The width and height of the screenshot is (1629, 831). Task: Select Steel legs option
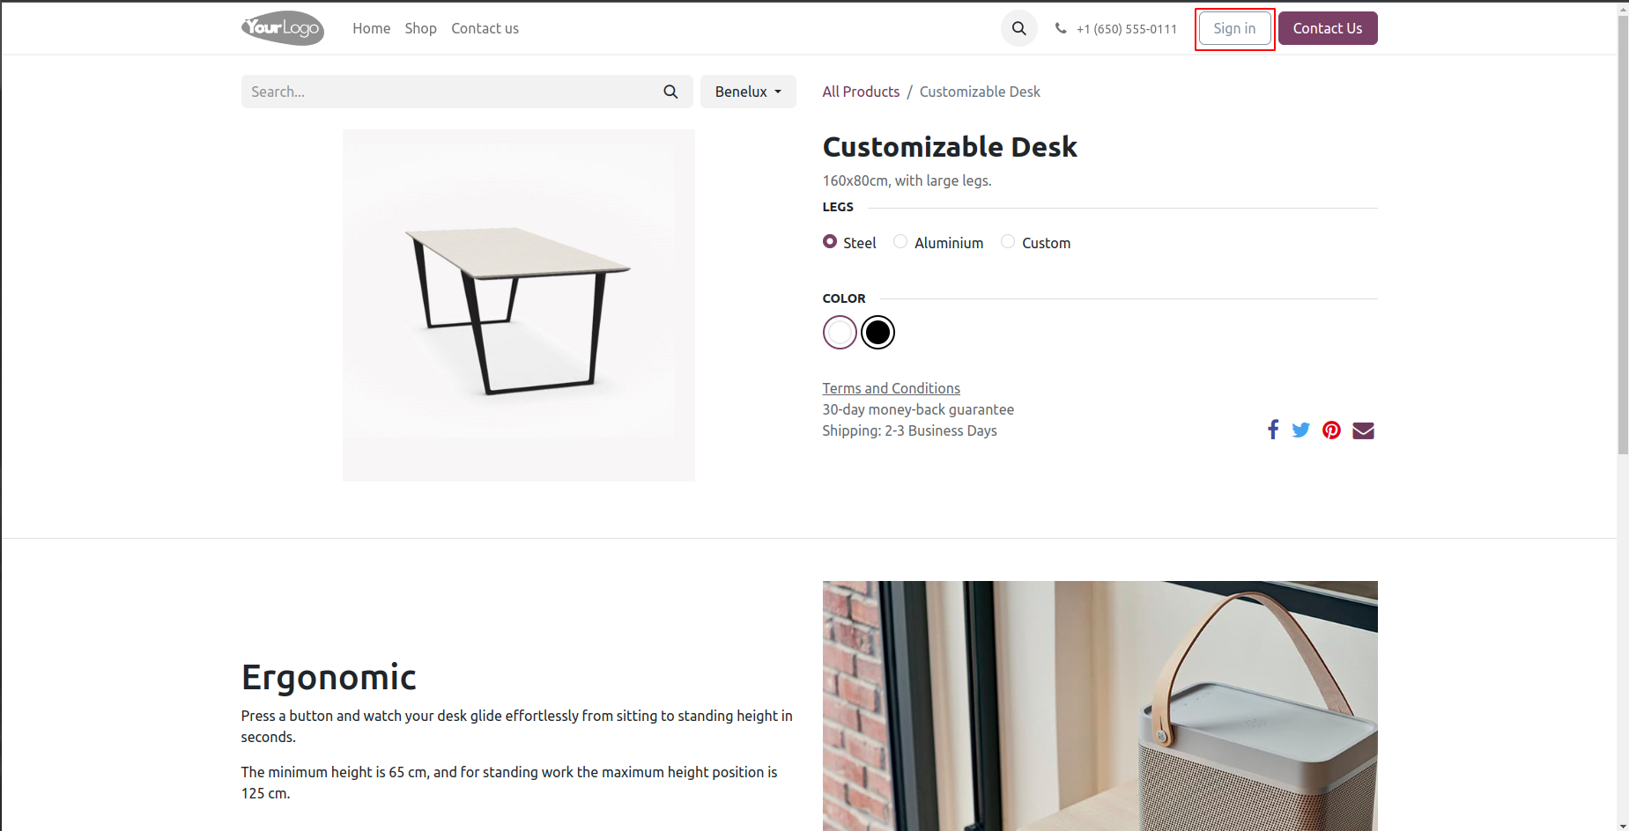point(830,241)
